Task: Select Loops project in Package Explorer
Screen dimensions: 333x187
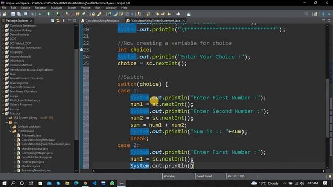Action: [14, 96]
